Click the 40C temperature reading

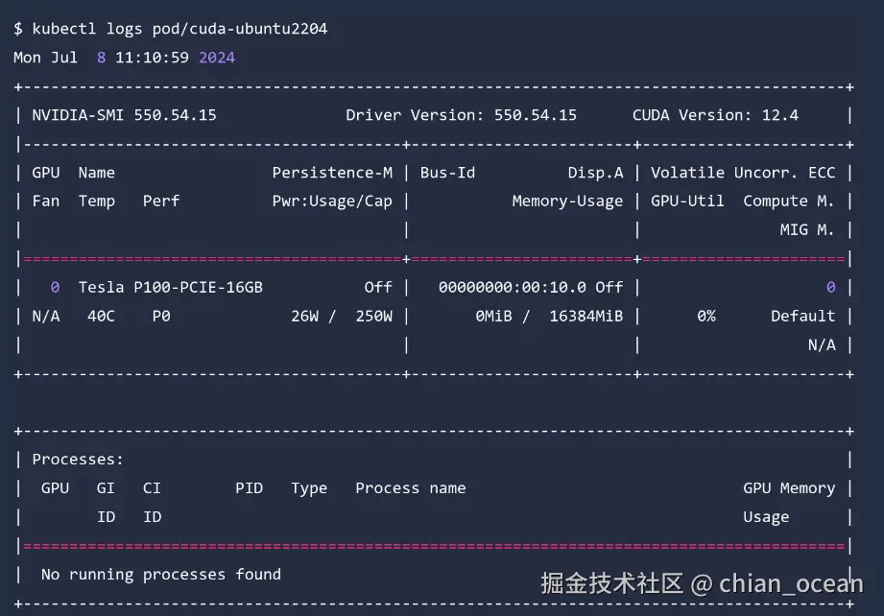point(101,316)
